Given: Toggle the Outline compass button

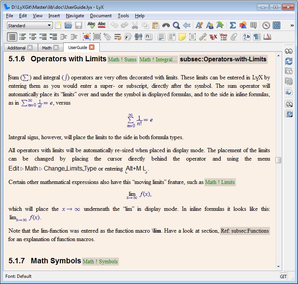Looking at the screenshot, I should (x=266, y=25).
